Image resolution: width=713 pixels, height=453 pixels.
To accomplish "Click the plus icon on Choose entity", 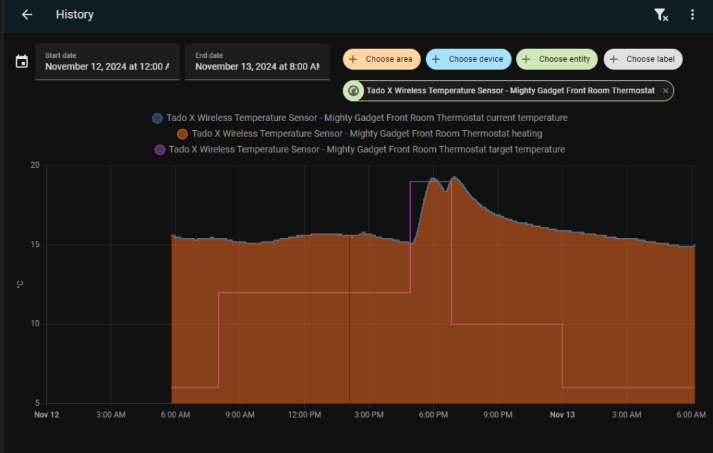I will point(526,59).
